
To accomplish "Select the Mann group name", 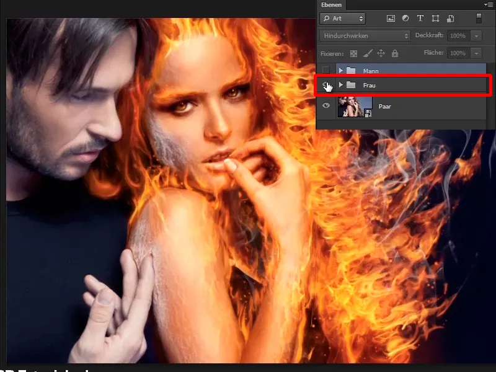I will [371, 71].
